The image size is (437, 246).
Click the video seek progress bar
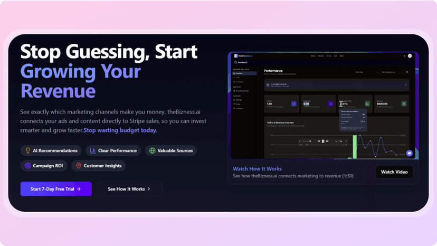[324, 145]
